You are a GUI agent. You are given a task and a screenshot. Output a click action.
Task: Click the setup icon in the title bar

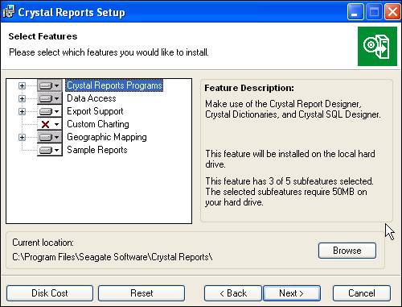[x=9, y=12]
